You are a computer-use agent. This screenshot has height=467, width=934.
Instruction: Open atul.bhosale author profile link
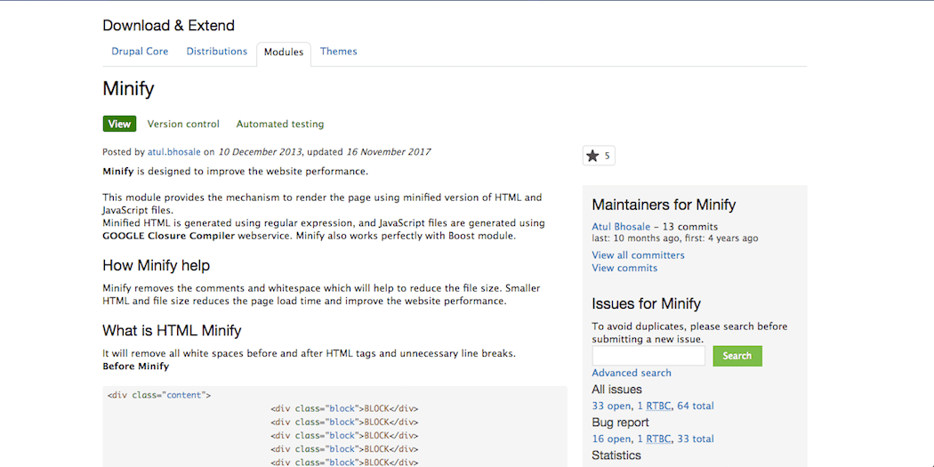pos(174,152)
